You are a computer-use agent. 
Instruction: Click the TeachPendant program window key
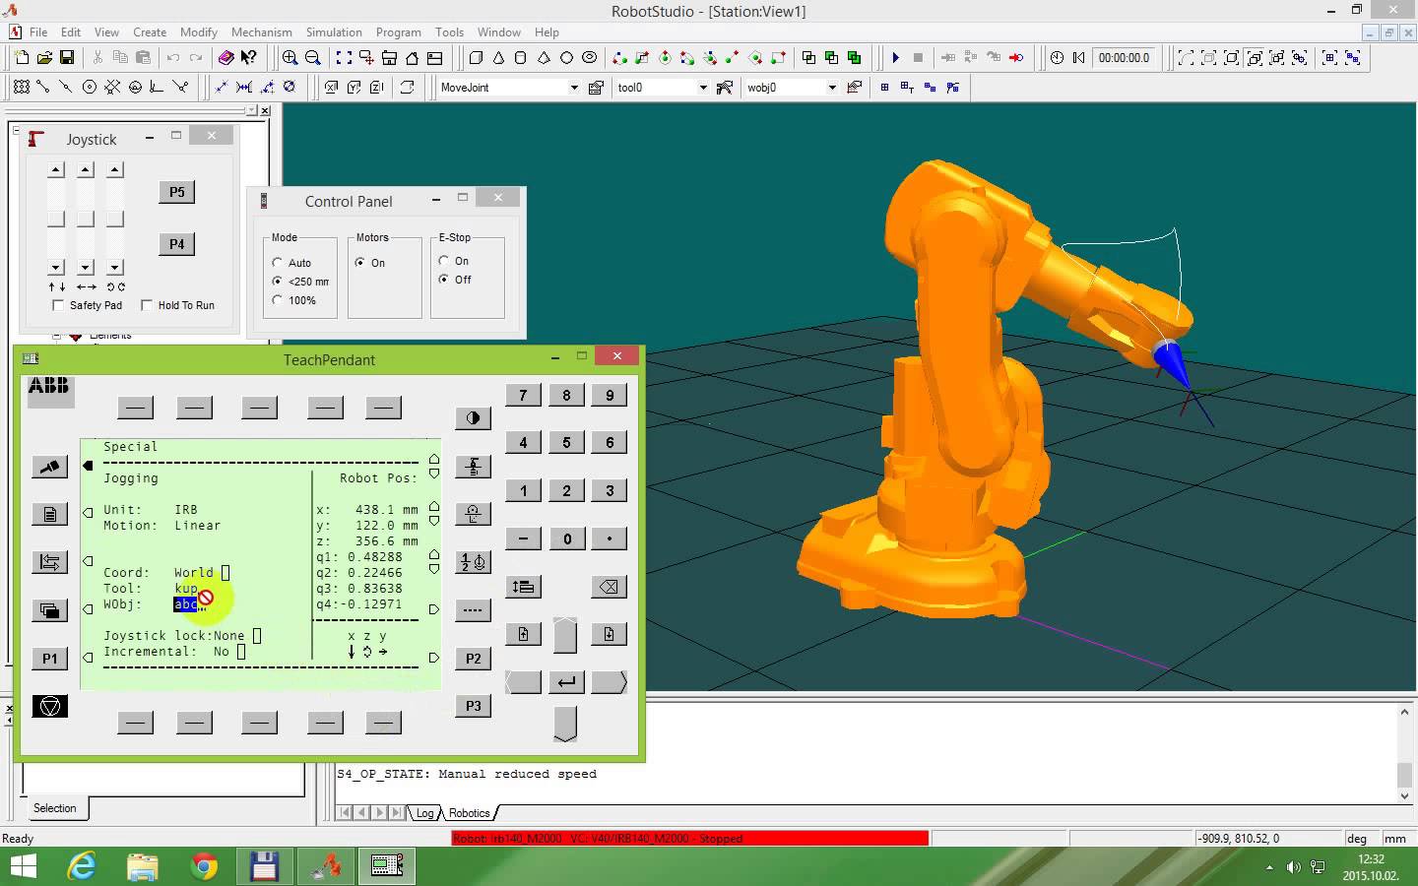49,514
